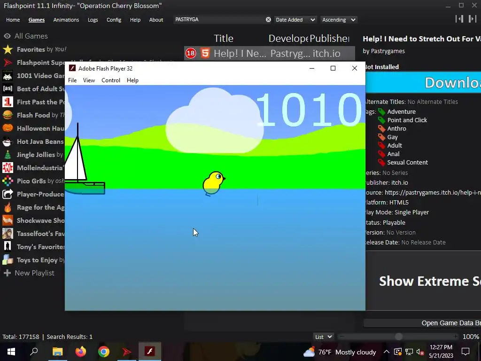Open the pastrygames itch.io source link
This screenshot has height=361, width=481.
tap(433, 192)
